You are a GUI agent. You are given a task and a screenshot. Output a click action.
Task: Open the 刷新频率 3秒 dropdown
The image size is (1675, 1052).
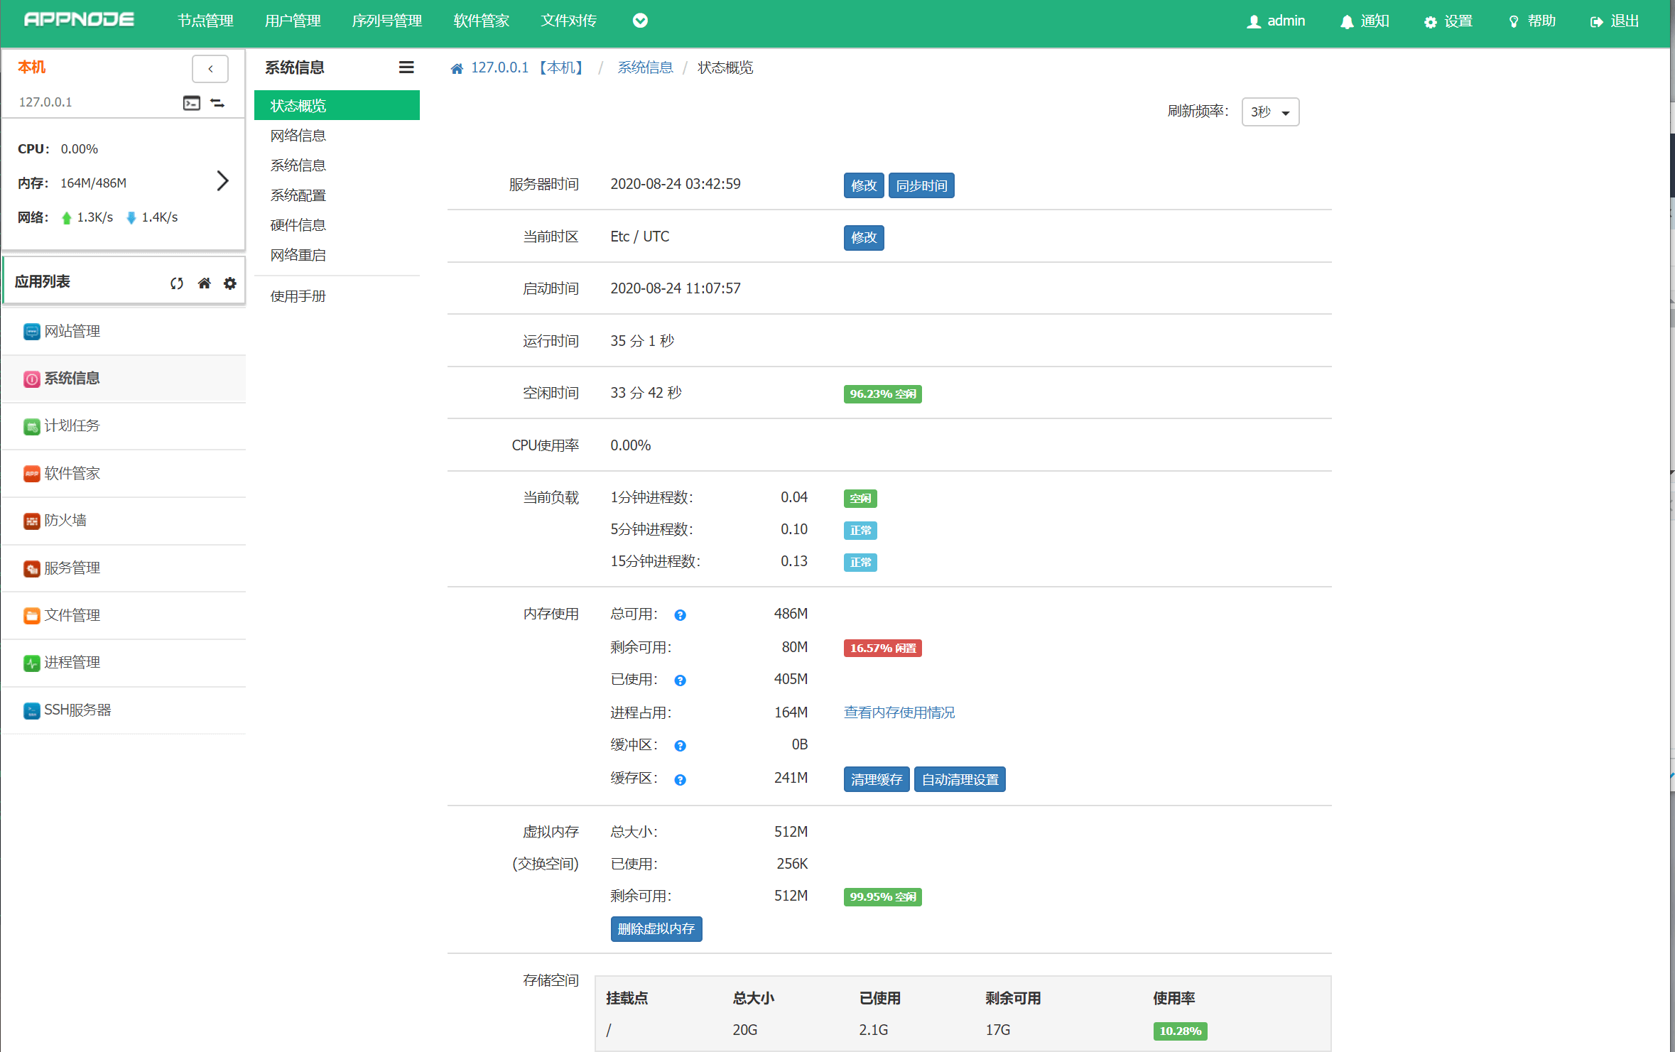pos(1270,112)
